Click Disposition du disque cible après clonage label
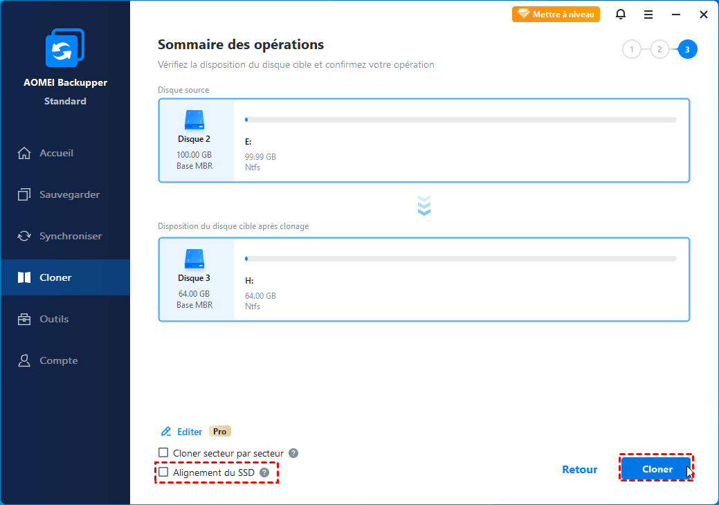The image size is (719, 505). (x=233, y=226)
